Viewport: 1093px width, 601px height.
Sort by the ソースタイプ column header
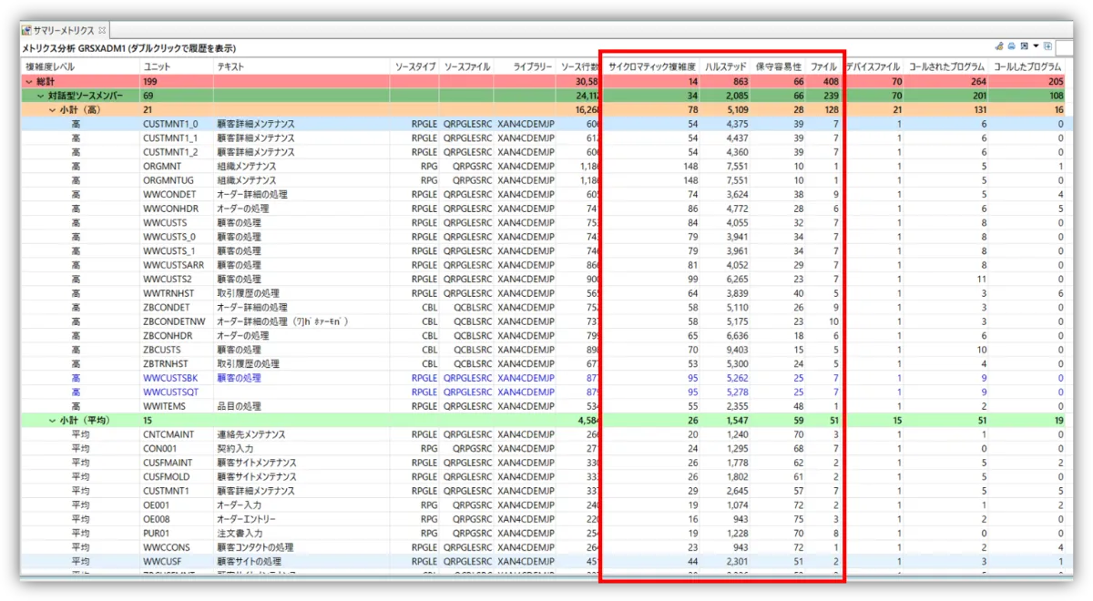click(x=414, y=67)
